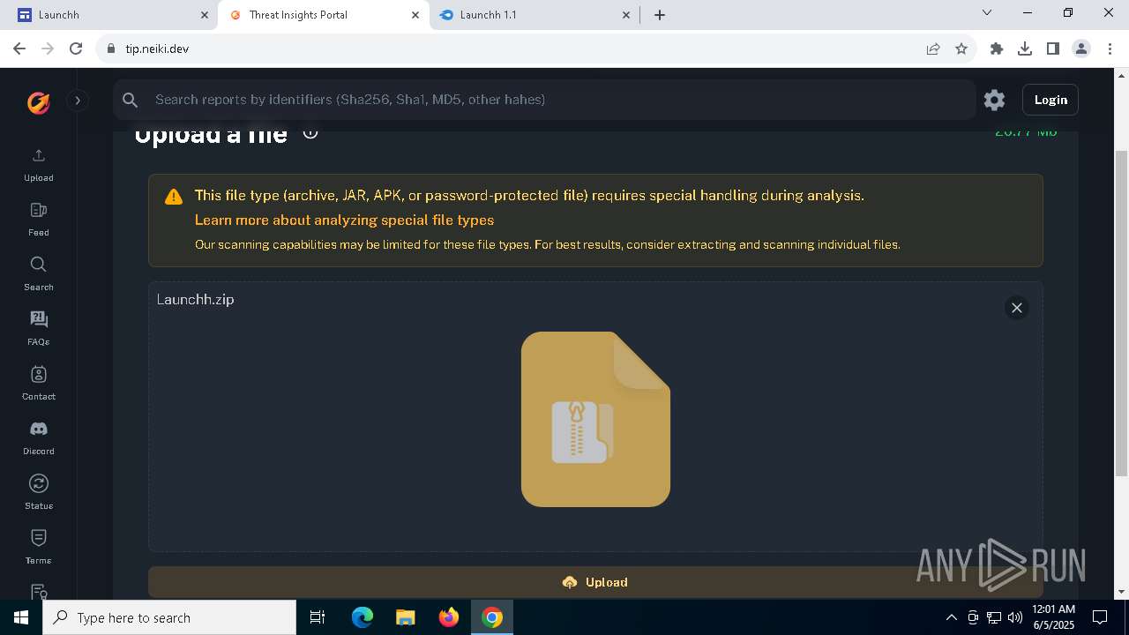Focus the report identifier search field
Viewport: 1129px width, 635px height.
click(x=544, y=100)
